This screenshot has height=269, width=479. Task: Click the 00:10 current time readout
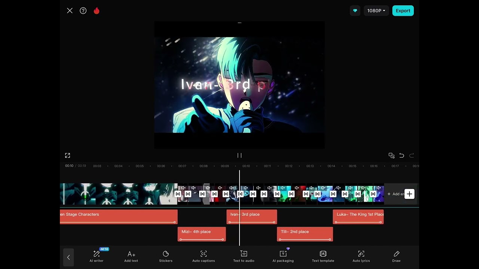[69, 166]
